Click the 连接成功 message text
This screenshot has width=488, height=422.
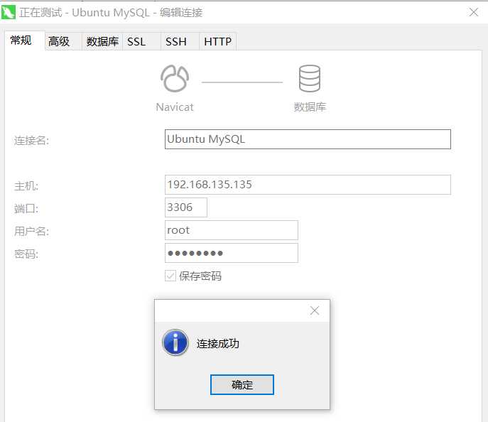(218, 344)
